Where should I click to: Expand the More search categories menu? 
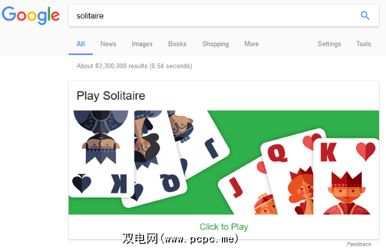click(x=251, y=44)
